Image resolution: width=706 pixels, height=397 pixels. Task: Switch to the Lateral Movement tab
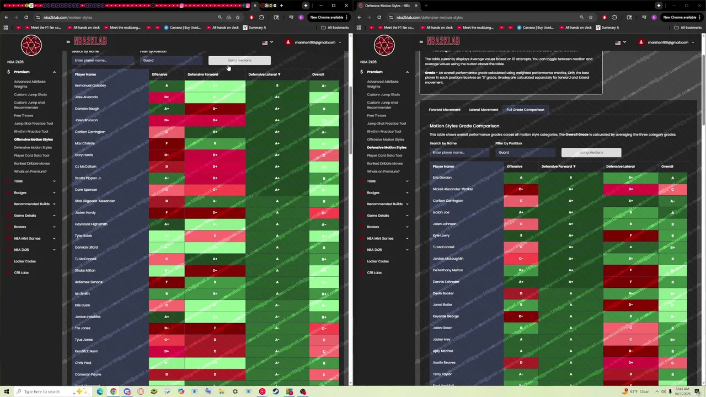(x=483, y=110)
